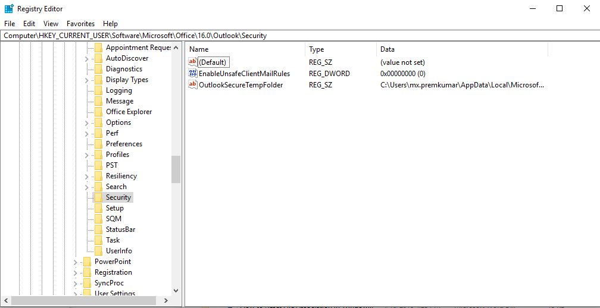Click the tree horizontal scrollbar left arrow
The image size is (600, 308).
click(x=5, y=300)
